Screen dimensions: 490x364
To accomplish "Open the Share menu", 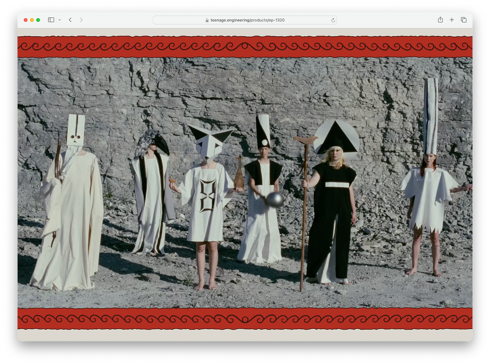I will tap(440, 20).
